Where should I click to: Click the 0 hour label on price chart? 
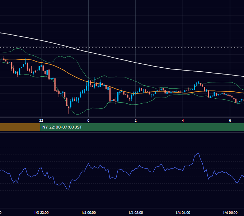coord(88,120)
